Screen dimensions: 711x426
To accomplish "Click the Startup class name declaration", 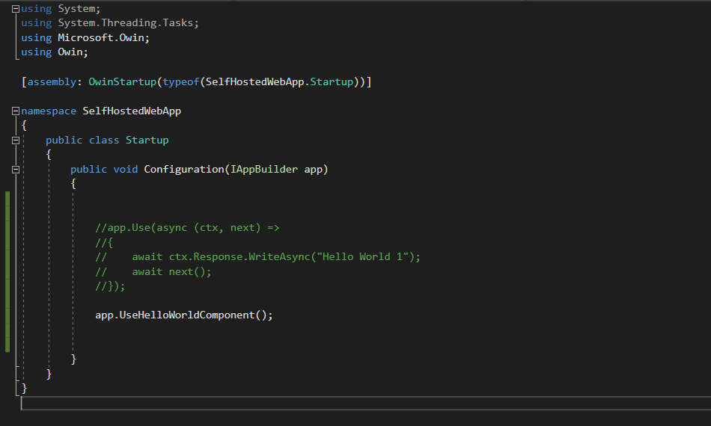I will (147, 141).
